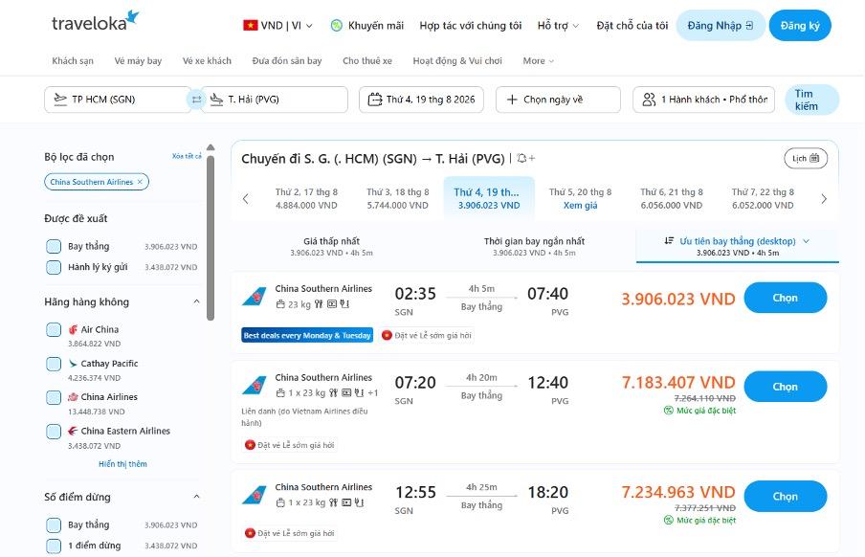
Task: Click China Southern logo on 12:55 flight
Action: [x=255, y=496]
